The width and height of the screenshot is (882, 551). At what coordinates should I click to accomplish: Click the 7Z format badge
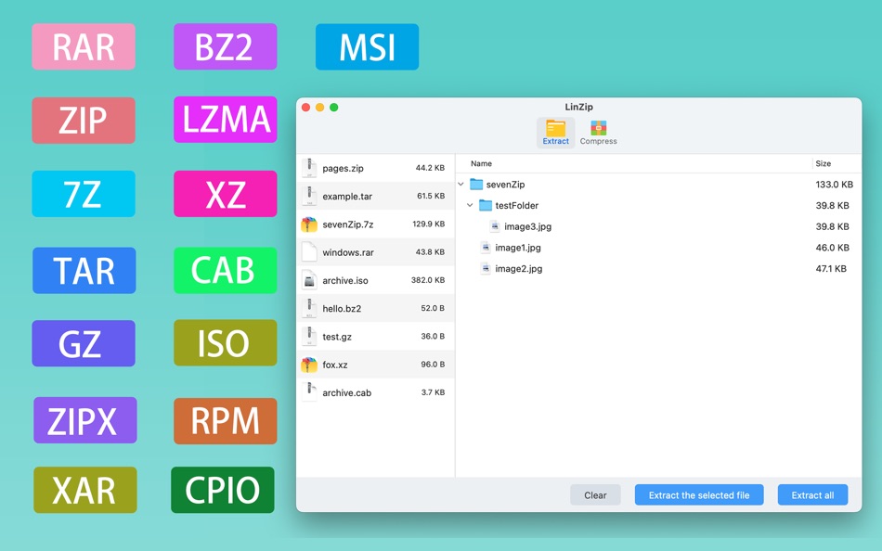click(x=84, y=194)
